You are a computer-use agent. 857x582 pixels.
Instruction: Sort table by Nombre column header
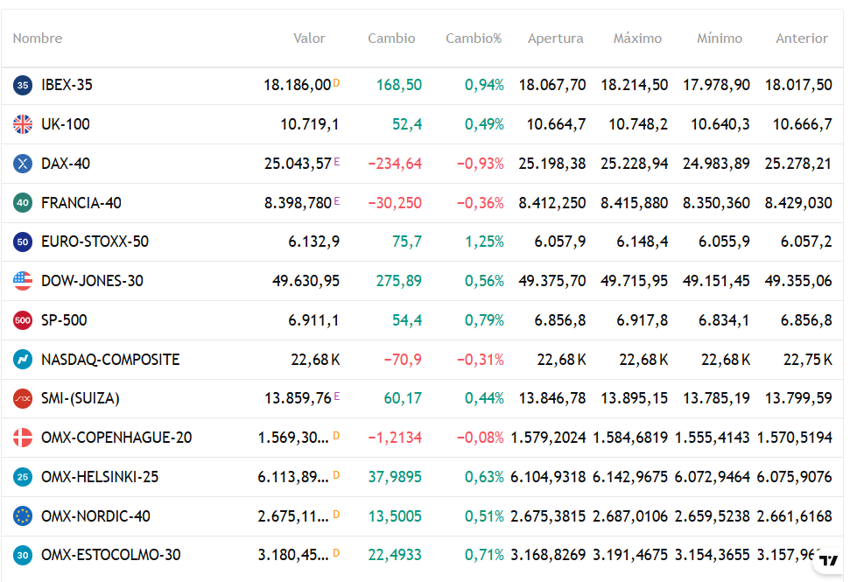[x=38, y=39]
